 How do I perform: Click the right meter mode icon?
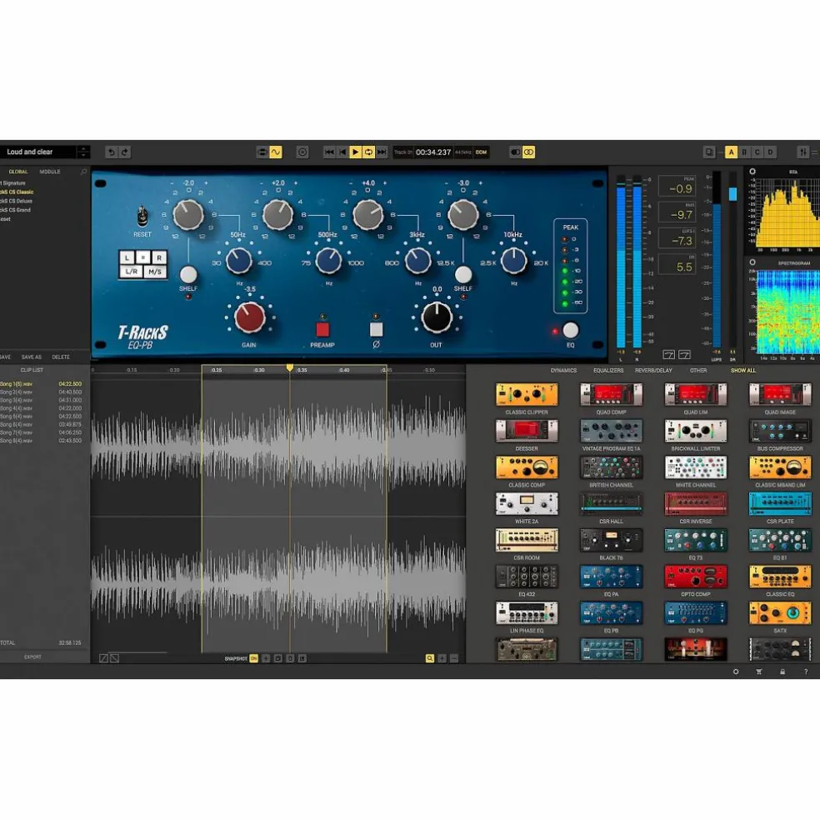[684, 355]
